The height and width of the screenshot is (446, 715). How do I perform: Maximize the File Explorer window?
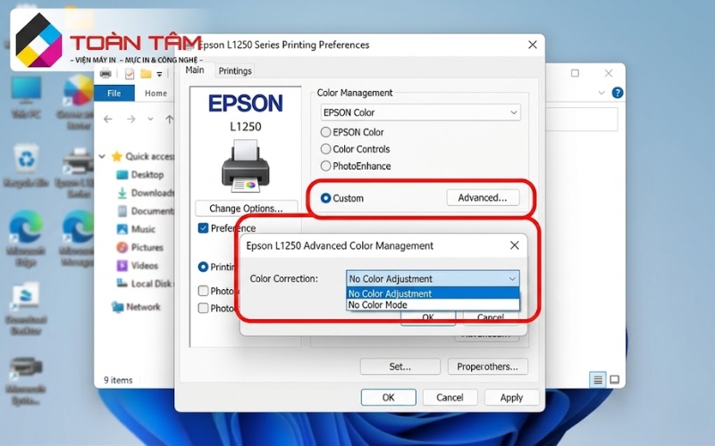[575, 73]
